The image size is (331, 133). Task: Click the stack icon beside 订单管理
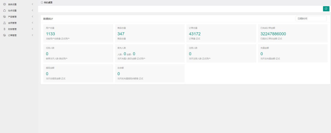(5, 35)
